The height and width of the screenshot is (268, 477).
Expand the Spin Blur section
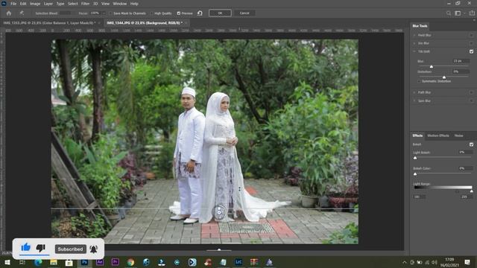point(414,100)
